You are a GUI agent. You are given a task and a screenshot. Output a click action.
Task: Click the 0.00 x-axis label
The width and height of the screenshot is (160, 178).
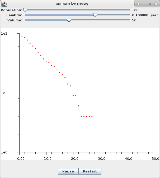tap(21, 158)
